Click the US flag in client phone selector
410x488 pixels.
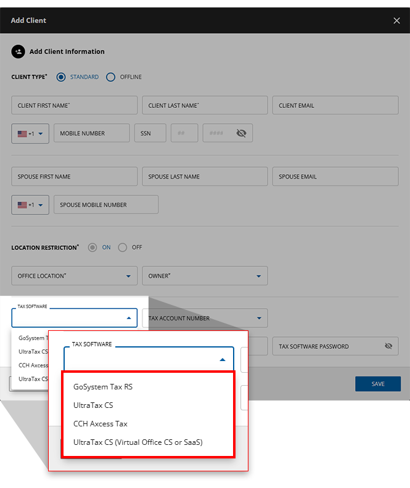point(22,134)
